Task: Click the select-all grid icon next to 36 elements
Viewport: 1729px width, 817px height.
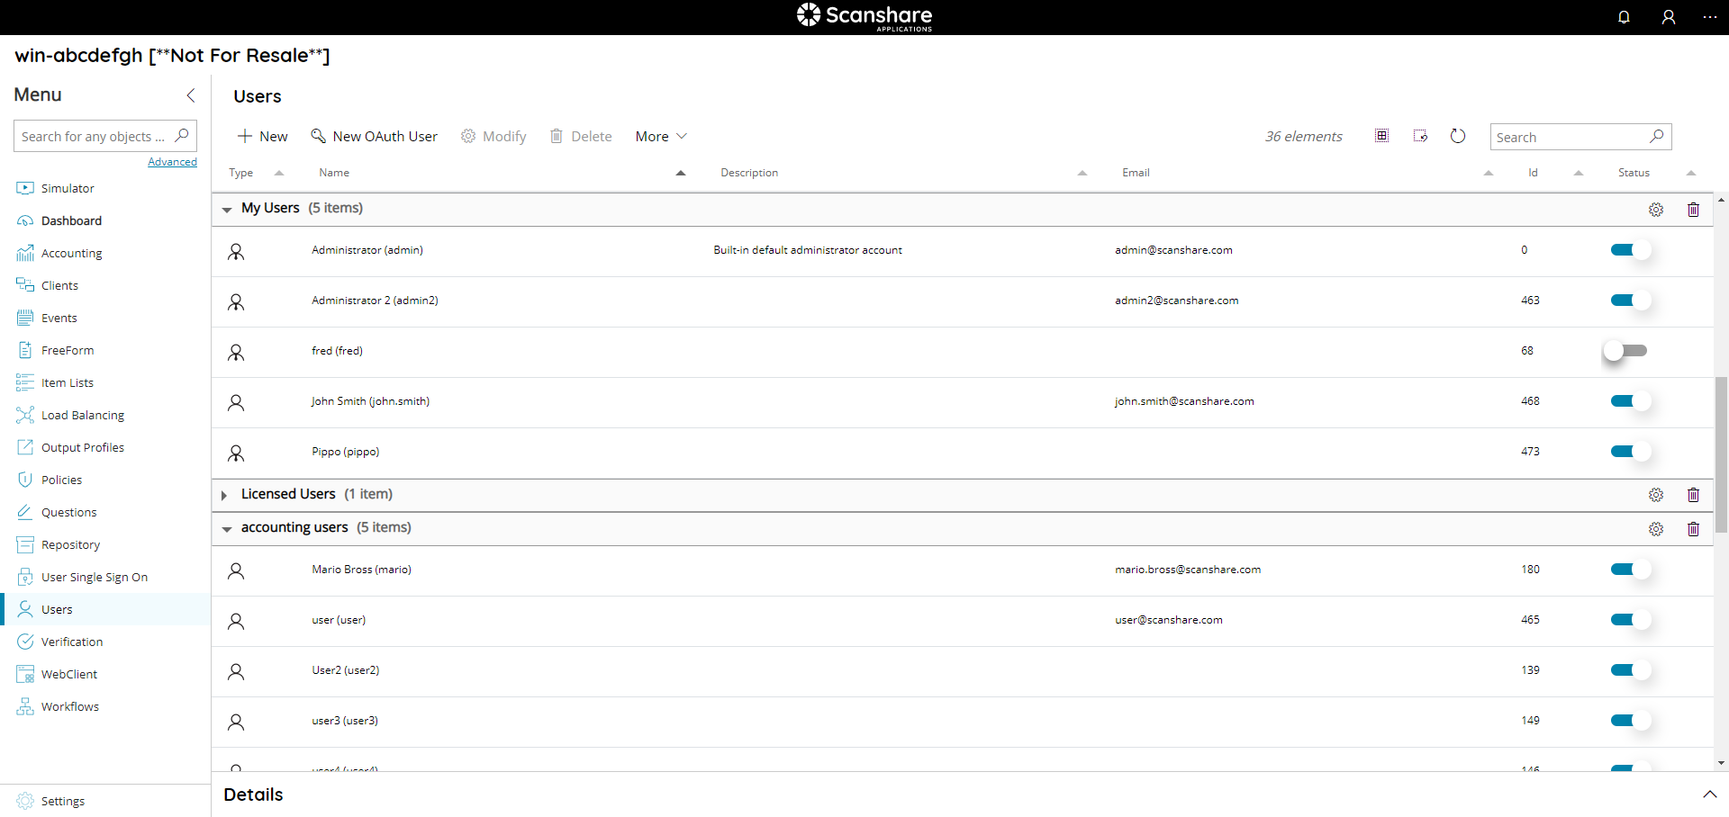Action: coord(1381,136)
